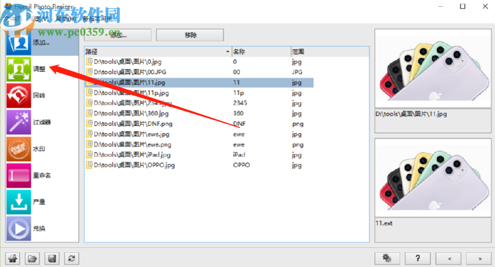Click the JPG type cell of 00 row
Screen dimensions: 495x267
(297, 72)
